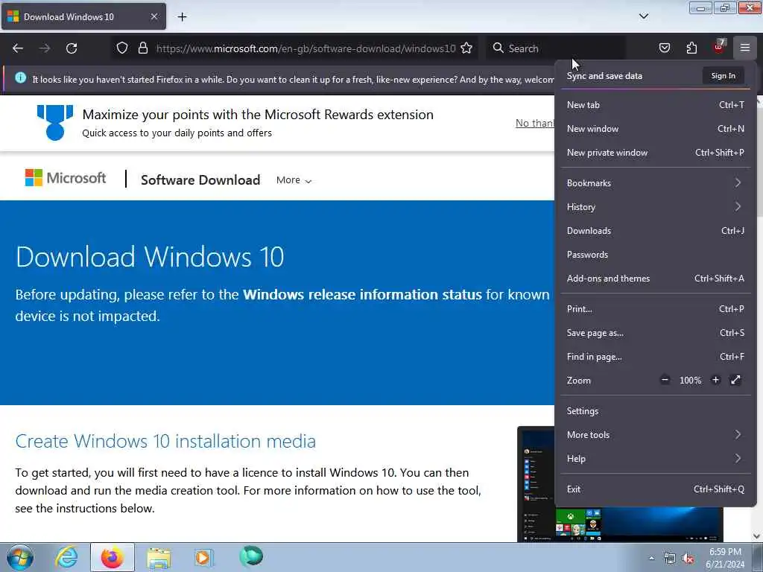Click the Software Download heading link
Image resolution: width=763 pixels, height=572 pixels.
pos(200,180)
